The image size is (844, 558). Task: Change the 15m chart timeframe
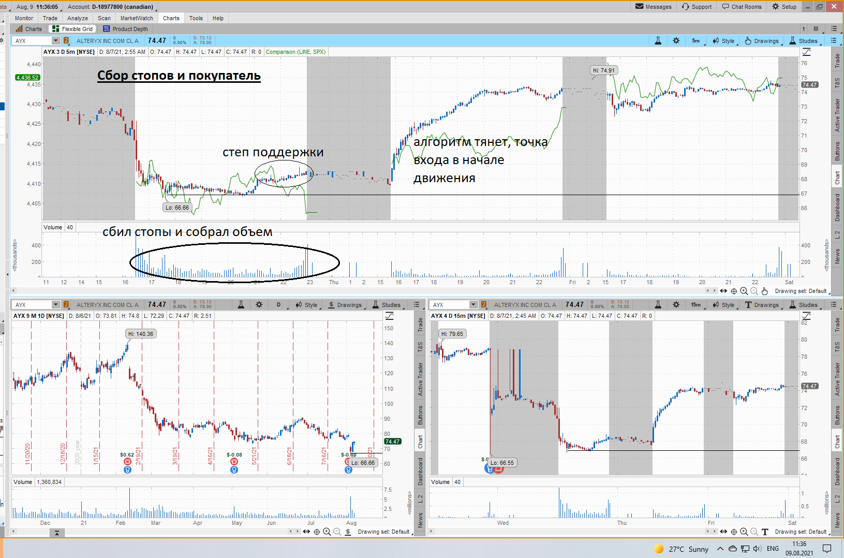tap(695, 305)
